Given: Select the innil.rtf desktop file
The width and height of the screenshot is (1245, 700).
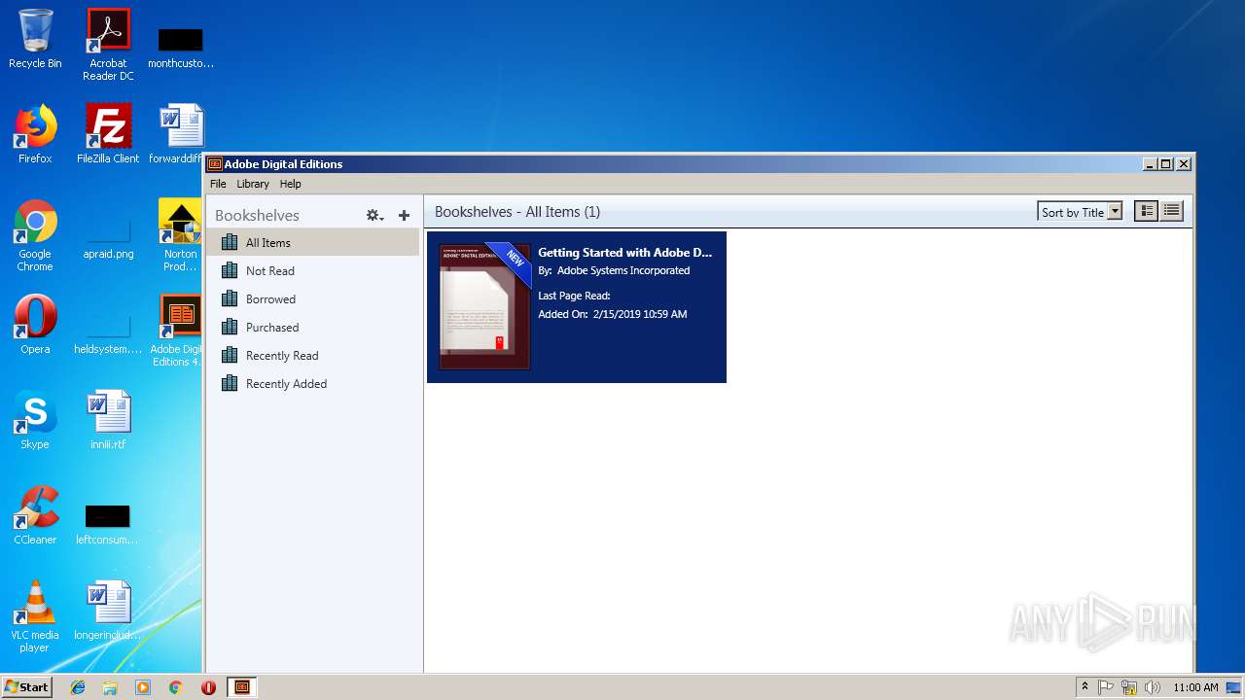Looking at the screenshot, I should coord(108,420).
